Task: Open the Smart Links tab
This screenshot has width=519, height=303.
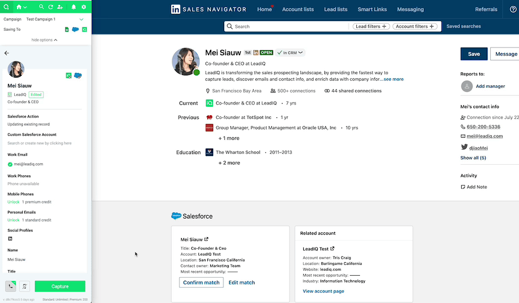Action: [372, 9]
